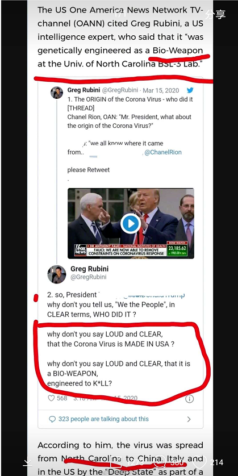238x476 pixels.
Task: Play the Fox News video
Action: click(x=131, y=224)
